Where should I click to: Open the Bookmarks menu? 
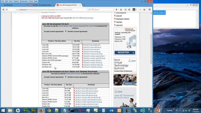[x=24, y=1]
